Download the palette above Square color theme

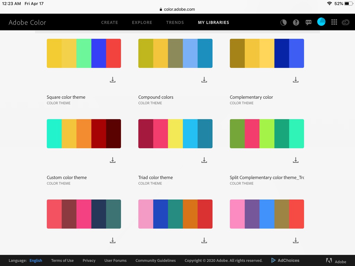[112, 80]
